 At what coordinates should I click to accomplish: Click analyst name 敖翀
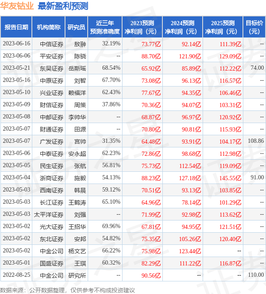pyautogui.click(x=80, y=44)
